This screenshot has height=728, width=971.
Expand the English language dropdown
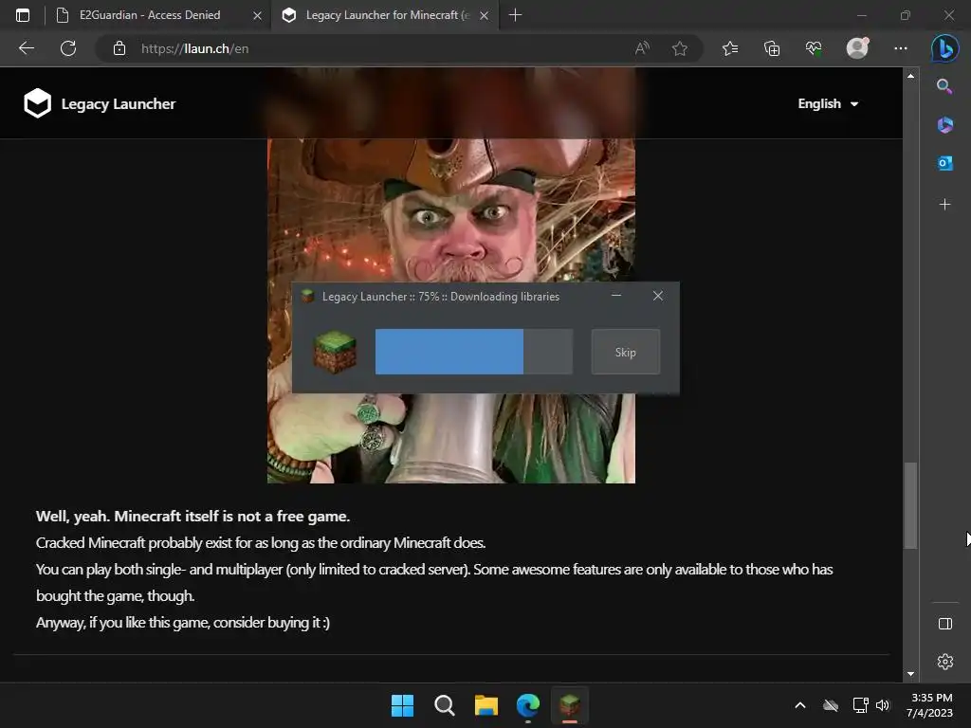[828, 103]
